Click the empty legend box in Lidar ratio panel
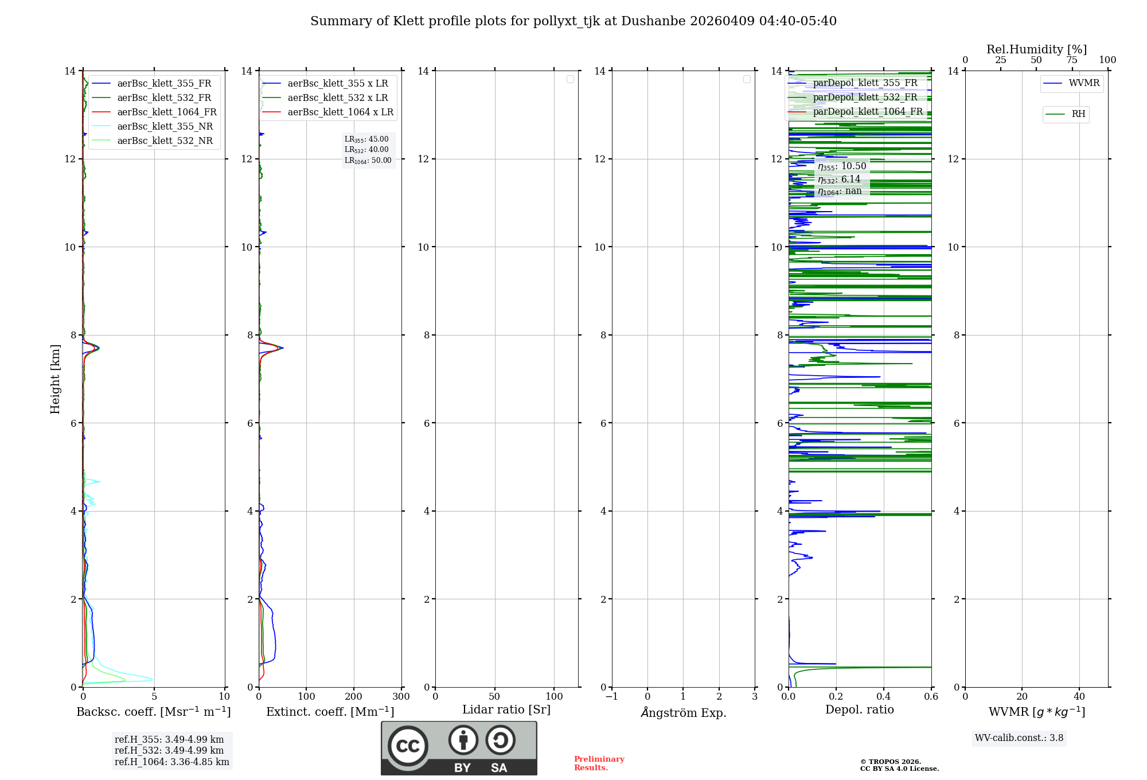 coord(570,79)
